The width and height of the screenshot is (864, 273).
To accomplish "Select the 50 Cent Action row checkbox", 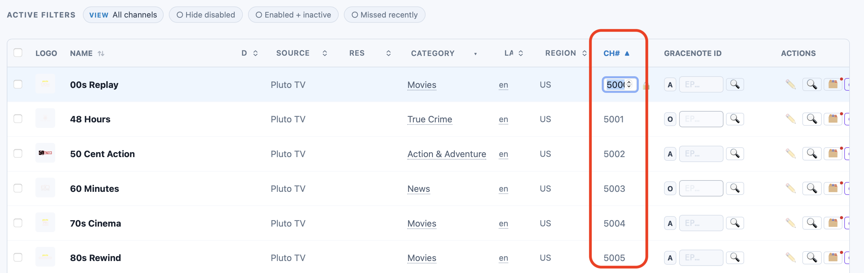I will tap(18, 154).
